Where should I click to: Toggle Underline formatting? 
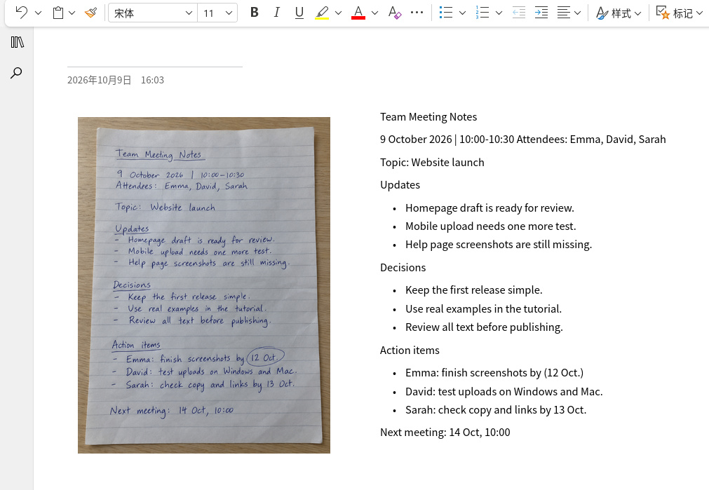(x=299, y=13)
